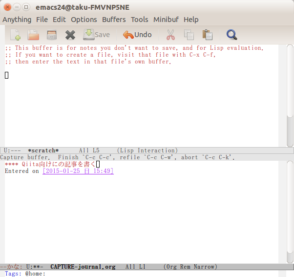Click the Tags: minibuffer input field
This screenshot has width=294, height=277.
pyautogui.click(x=146, y=274)
